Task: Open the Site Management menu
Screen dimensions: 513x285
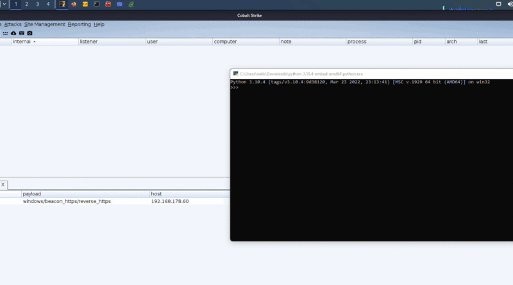Action: click(x=44, y=24)
